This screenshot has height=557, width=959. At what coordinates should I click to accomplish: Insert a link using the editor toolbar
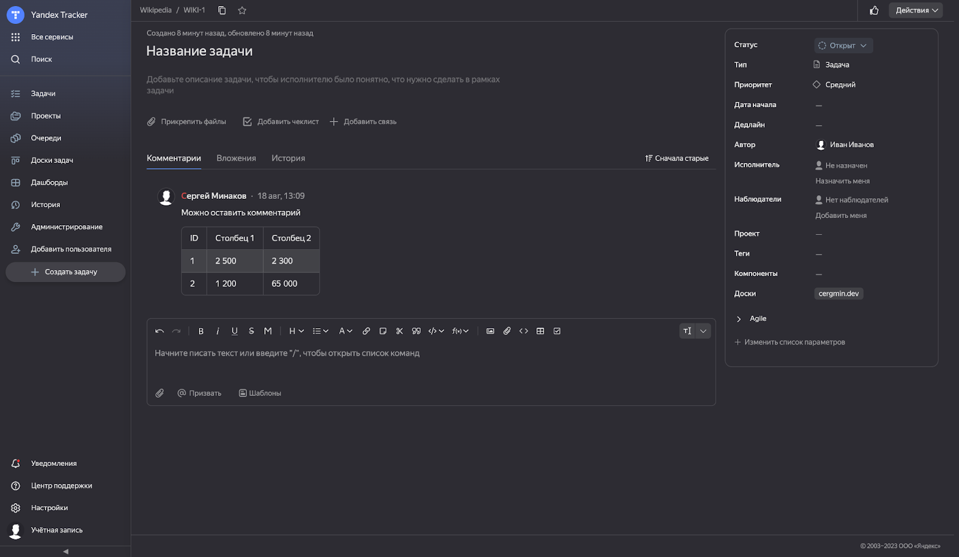click(366, 331)
